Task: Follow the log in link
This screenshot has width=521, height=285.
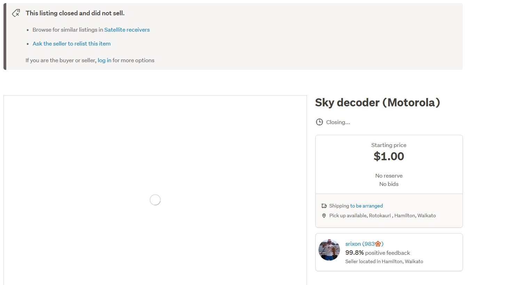Action: (104, 60)
